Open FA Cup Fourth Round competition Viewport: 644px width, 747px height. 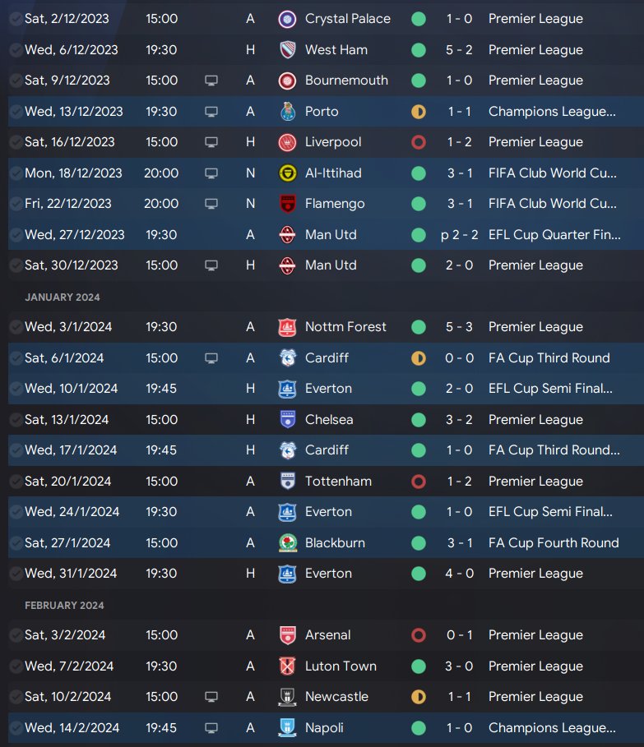[553, 542]
